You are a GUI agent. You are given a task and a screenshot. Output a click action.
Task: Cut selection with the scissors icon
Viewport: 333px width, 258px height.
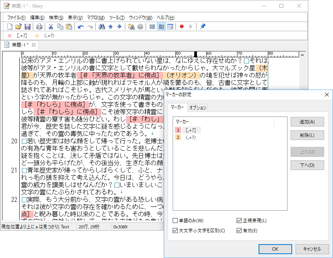[50, 27]
